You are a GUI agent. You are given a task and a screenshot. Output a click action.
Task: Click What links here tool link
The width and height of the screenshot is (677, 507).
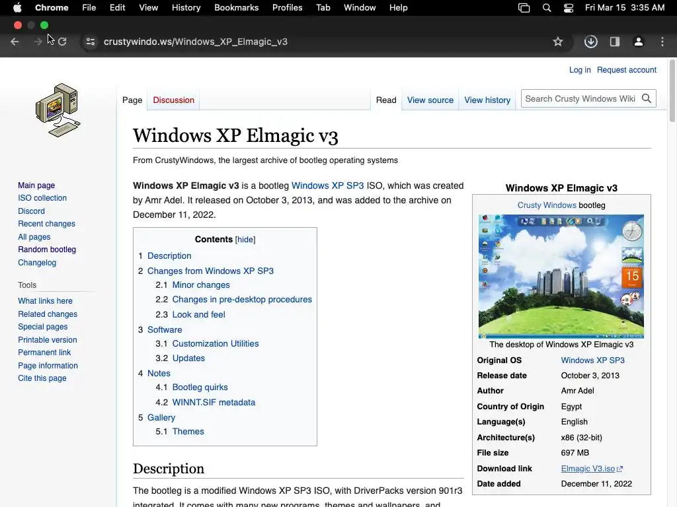46,301
